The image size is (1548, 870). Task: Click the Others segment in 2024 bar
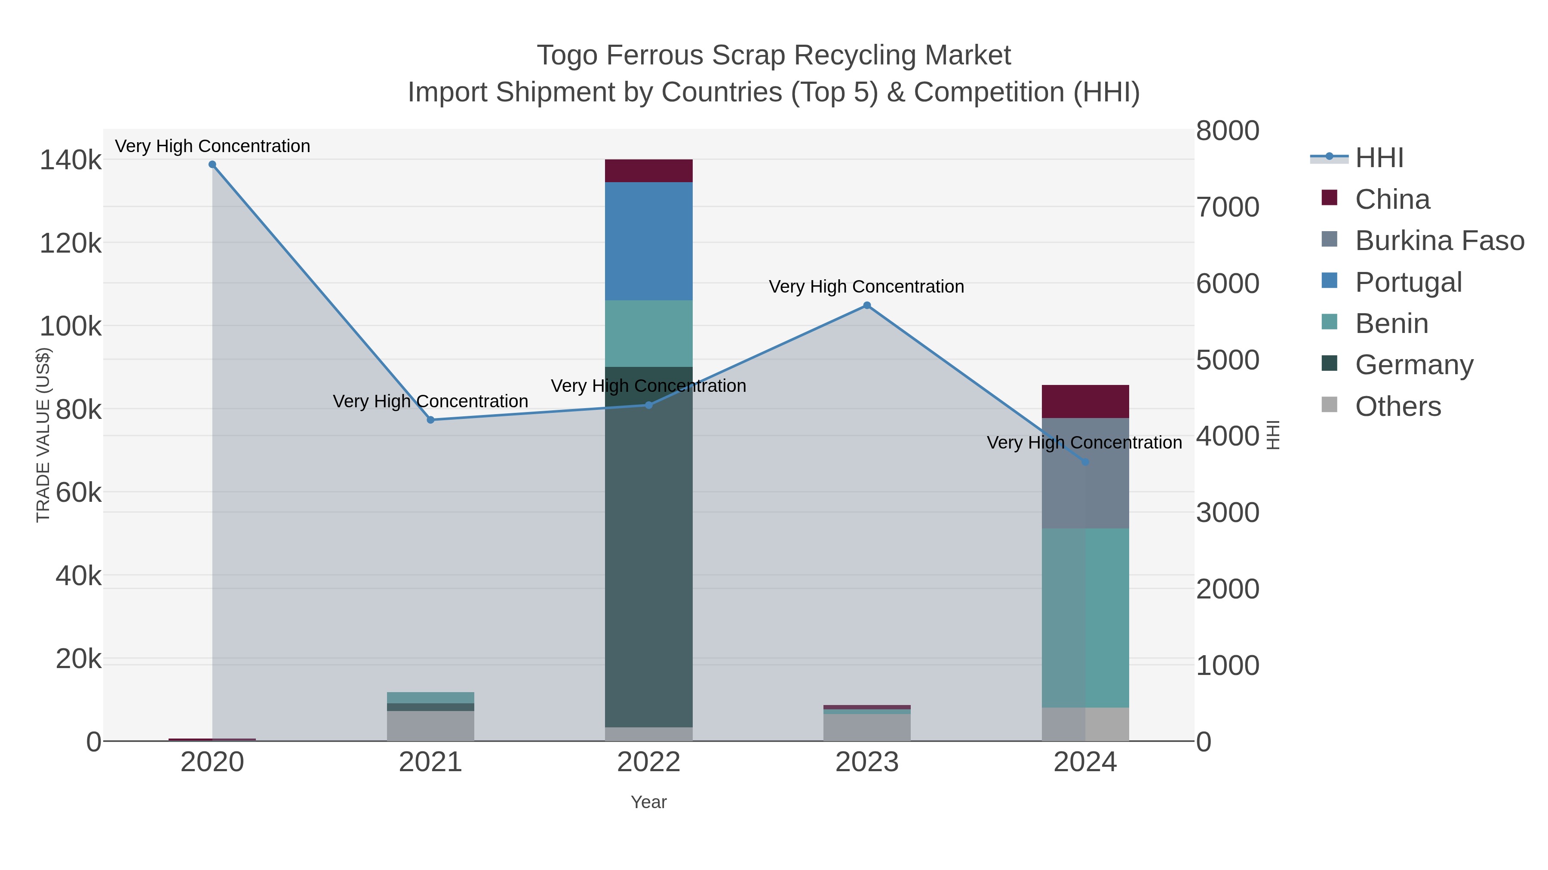1085,725
